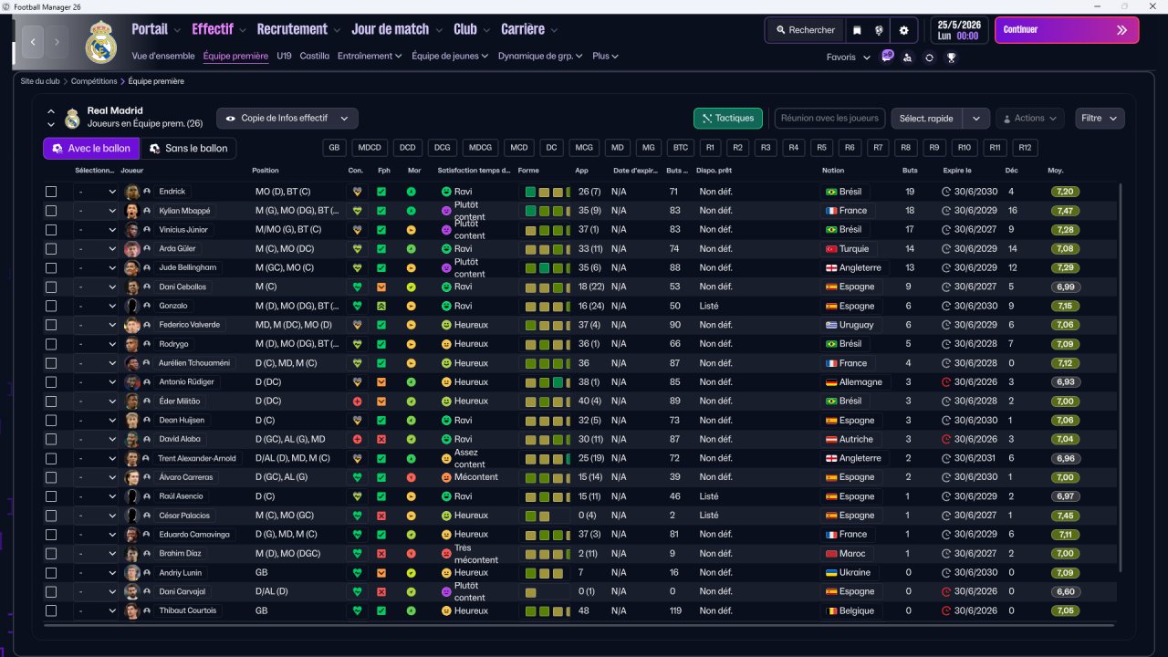Image resolution: width=1168 pixels, height=657 pixels.
Task: Open the world globe icon in top bar
Action: (x=880, y=30)
